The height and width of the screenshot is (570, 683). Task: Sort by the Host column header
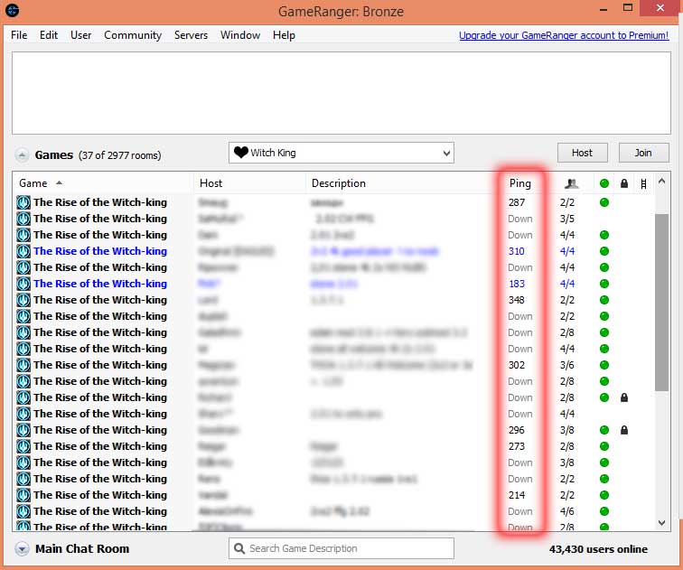249,183
